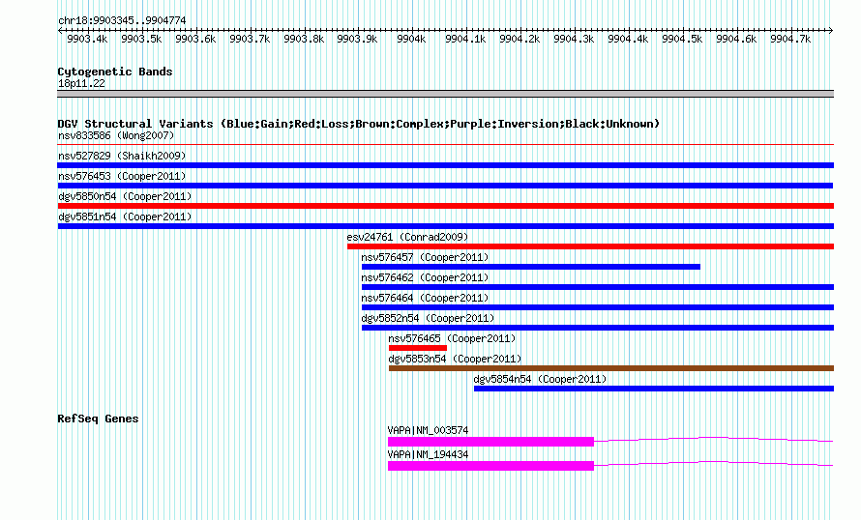Click the nsv576462 (Cooper2011) label
861x520 pixels.
pyautogui.click(x=425, y=277)
